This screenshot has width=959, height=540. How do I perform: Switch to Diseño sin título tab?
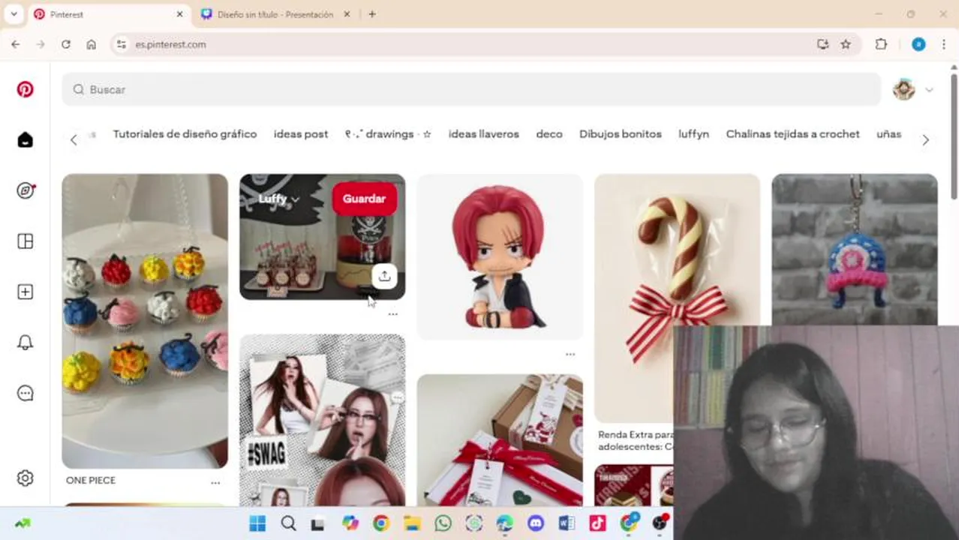[x=275, y=14]
